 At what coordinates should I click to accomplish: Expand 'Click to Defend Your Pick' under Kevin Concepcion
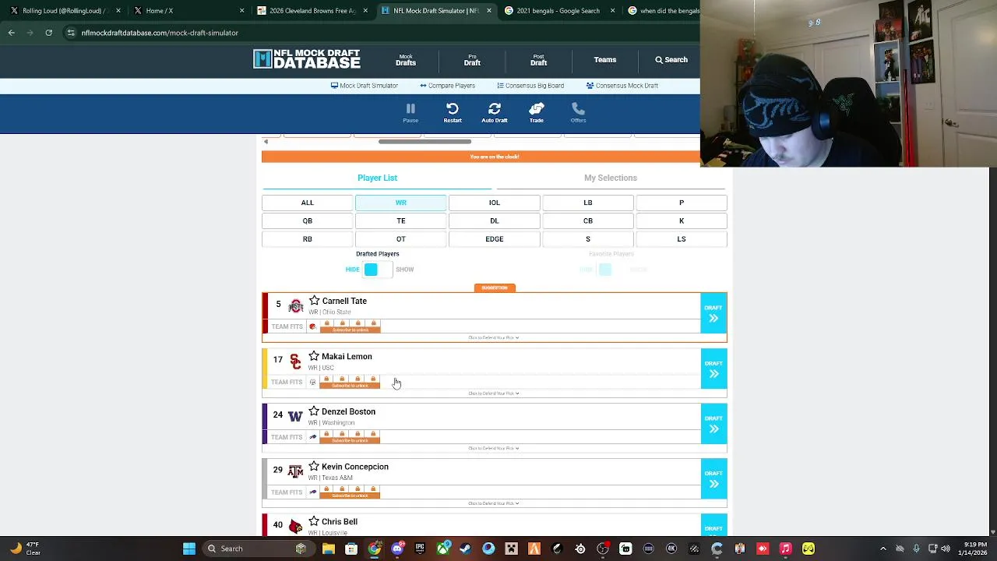coord(494,503)
